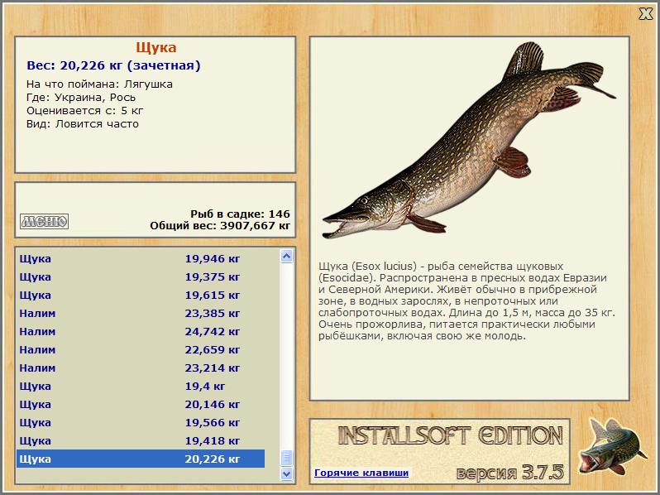Image resolution: width=660 pixels, height=495 pixels.
Task: Click the Где: Украина, Рось line
Action: 81,98
